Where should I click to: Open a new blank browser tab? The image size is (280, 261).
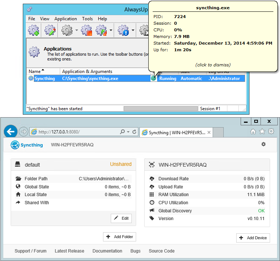[218, 132]
